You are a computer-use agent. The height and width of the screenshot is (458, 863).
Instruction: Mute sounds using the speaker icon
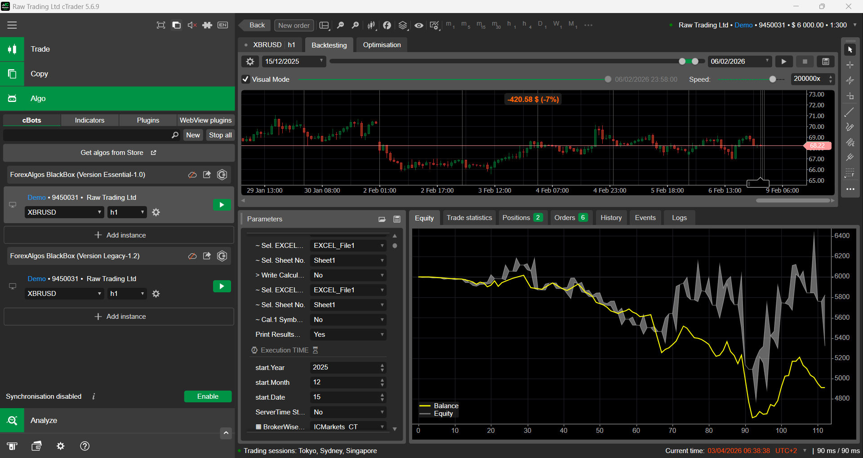pos(192,25)
